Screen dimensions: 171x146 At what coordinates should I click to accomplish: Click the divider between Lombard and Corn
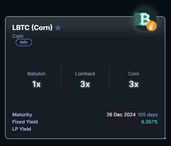109,79
